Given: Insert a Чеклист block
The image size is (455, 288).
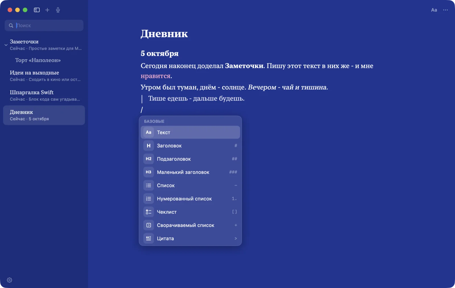Looking at the screenshot, I should point(190,212).
